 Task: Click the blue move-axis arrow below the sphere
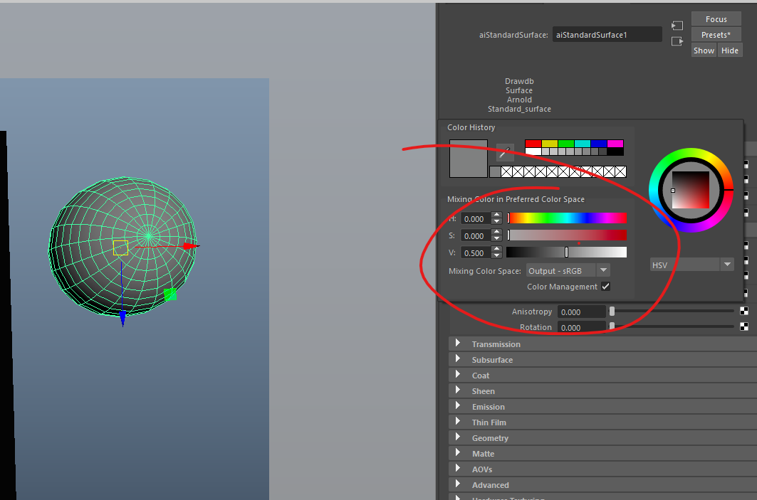122,318
